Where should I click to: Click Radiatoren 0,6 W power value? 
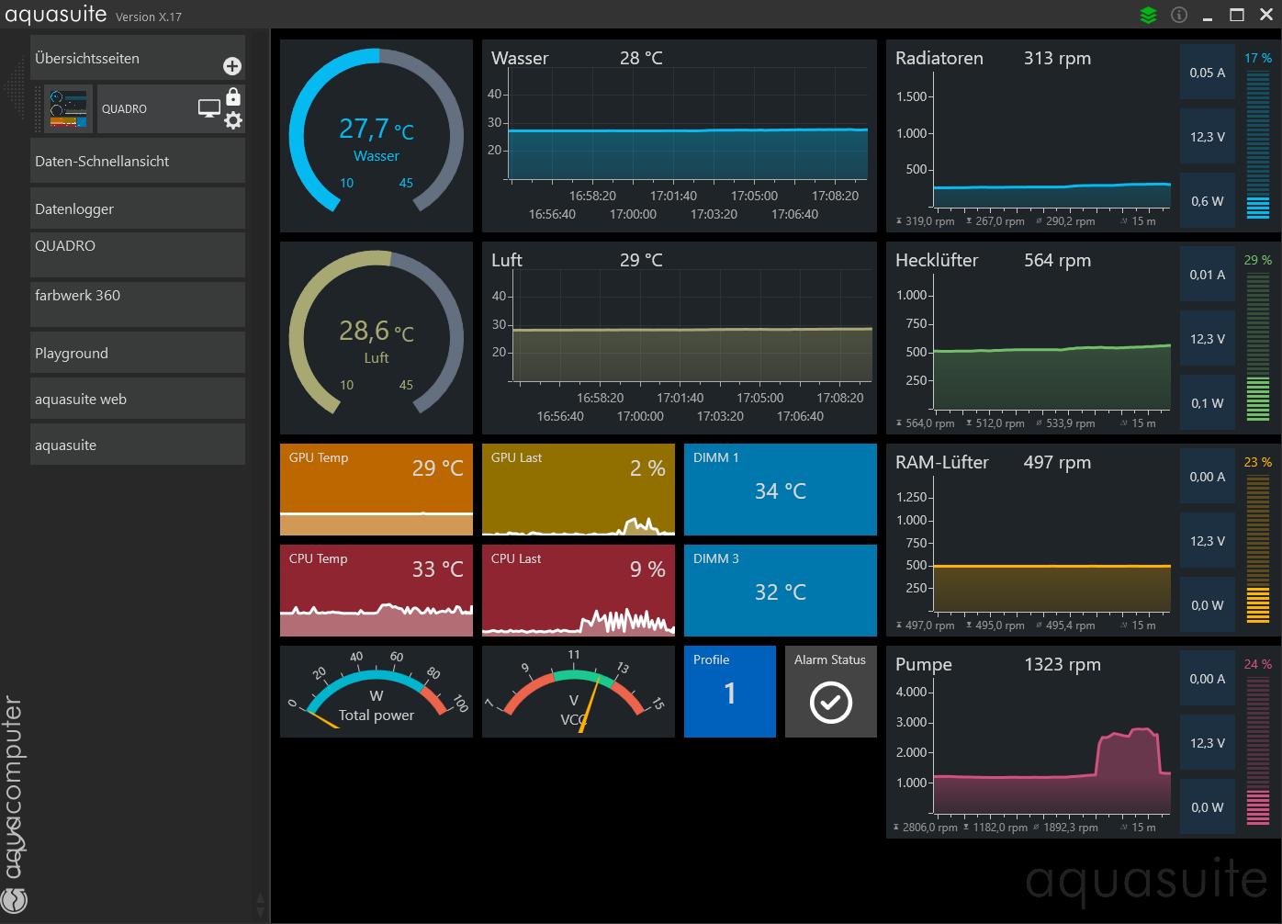(x=1208, y=201)
